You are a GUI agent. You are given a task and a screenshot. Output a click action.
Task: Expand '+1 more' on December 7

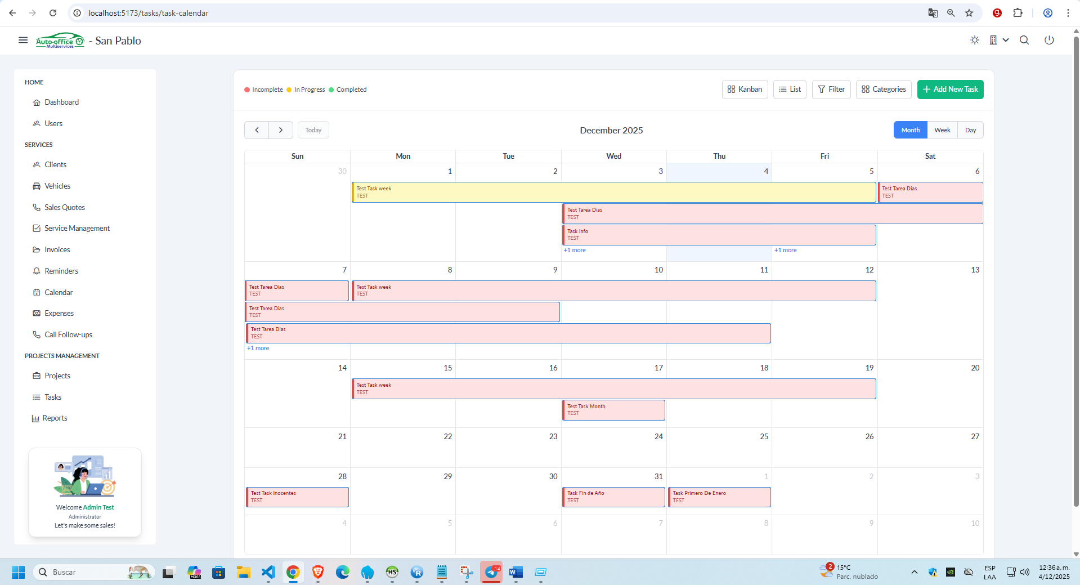coord(258,349)
